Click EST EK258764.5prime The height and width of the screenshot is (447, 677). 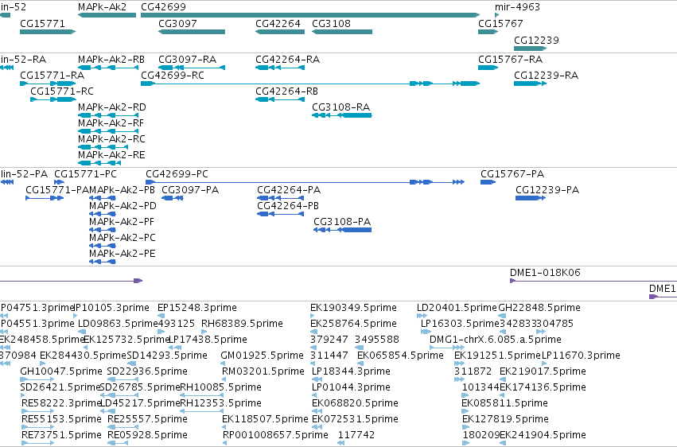pos(314,332)
